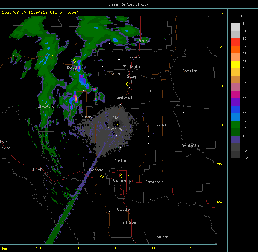Click the Blackfalds city label
Viewport: 258px width, 252px height.
point(132,67)
